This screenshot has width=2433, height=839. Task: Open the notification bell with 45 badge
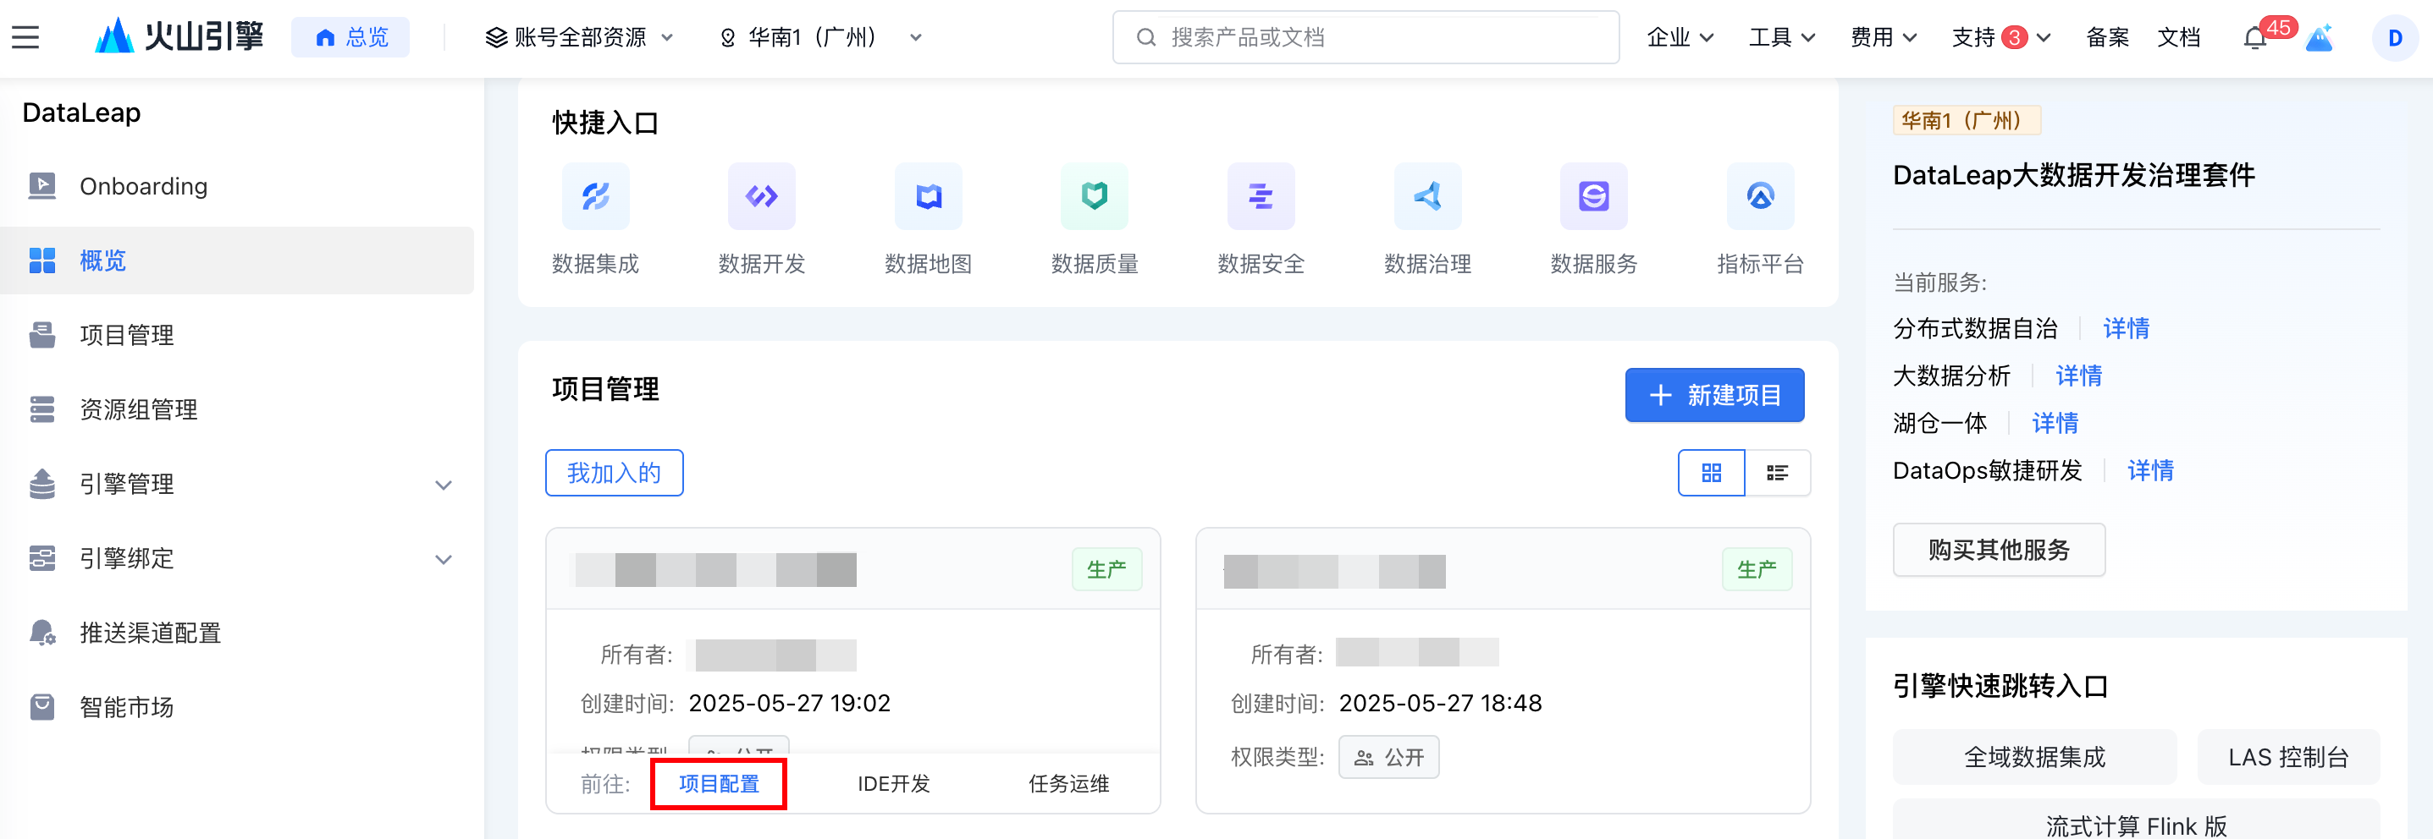point(2255,38)
